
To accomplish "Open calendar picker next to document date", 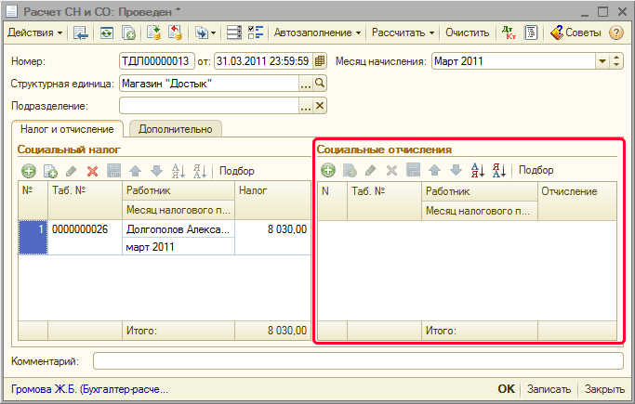I will (321, 62).
